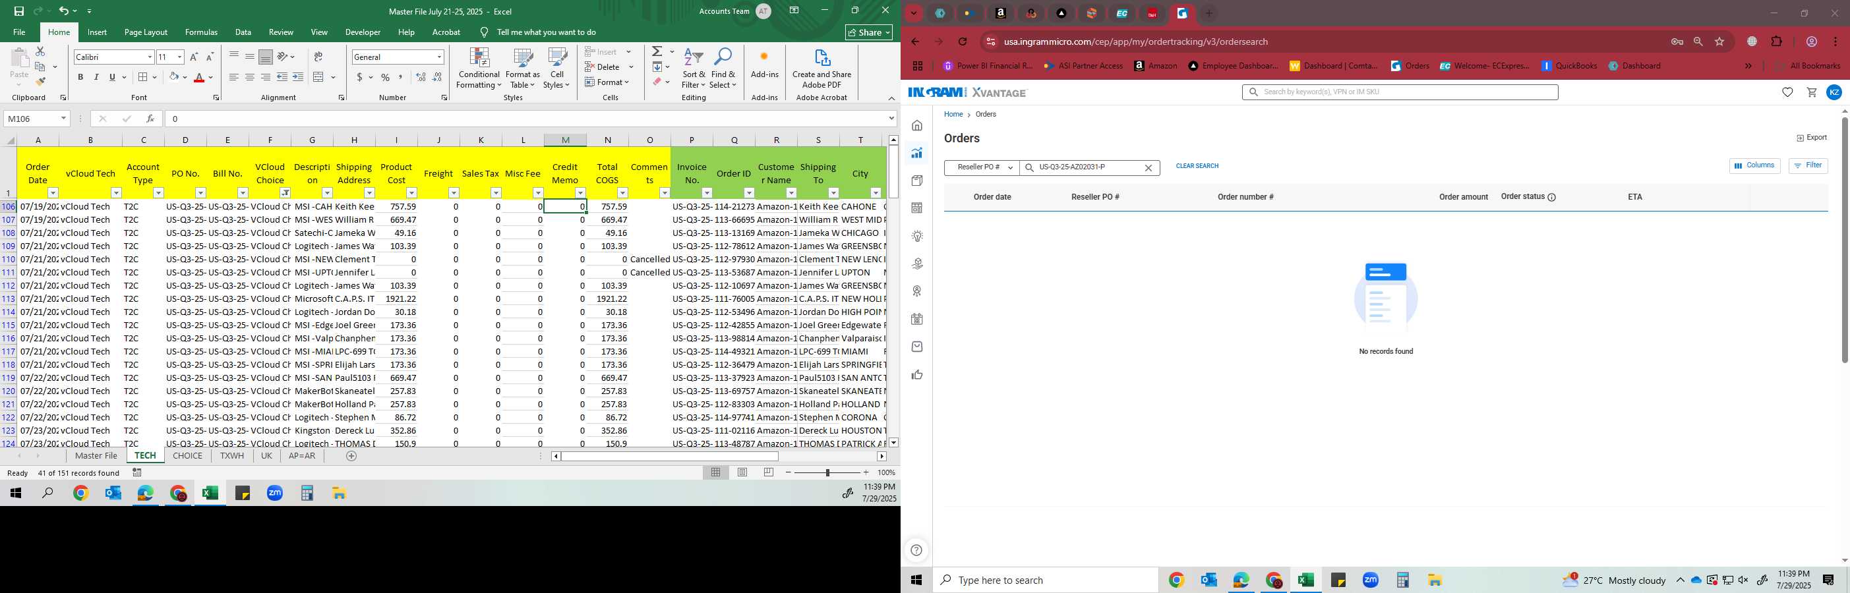Open the File menu in Excel
Screen dimensions: 1850x593
19,32
